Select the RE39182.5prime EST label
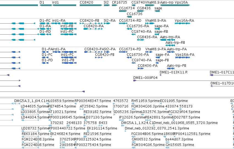 point(97,112)
